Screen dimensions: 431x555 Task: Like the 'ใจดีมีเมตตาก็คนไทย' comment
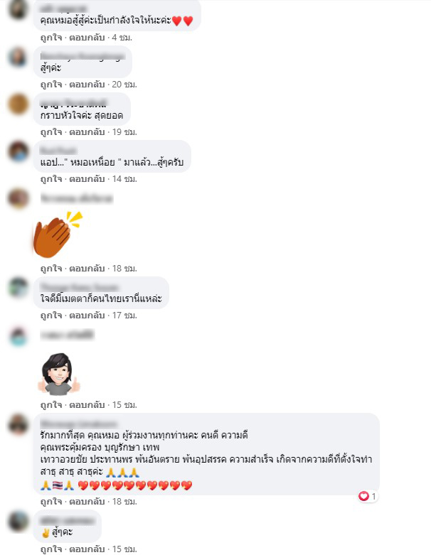[x=51, y=316]
